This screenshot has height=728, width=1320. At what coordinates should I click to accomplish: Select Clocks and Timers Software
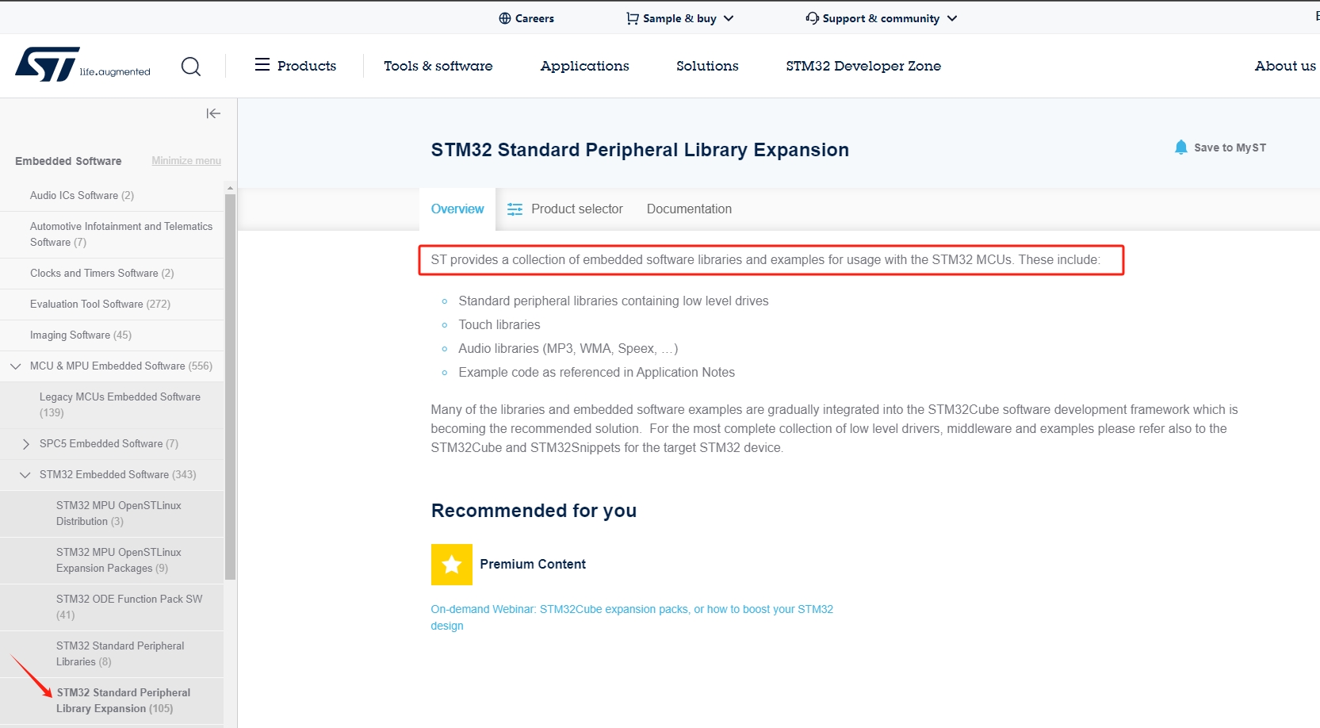[101, 273]
